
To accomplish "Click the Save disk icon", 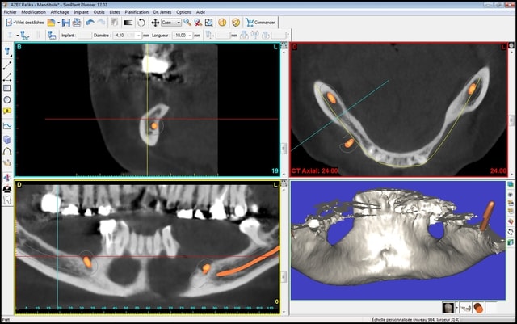I will (x=65, y=23).
